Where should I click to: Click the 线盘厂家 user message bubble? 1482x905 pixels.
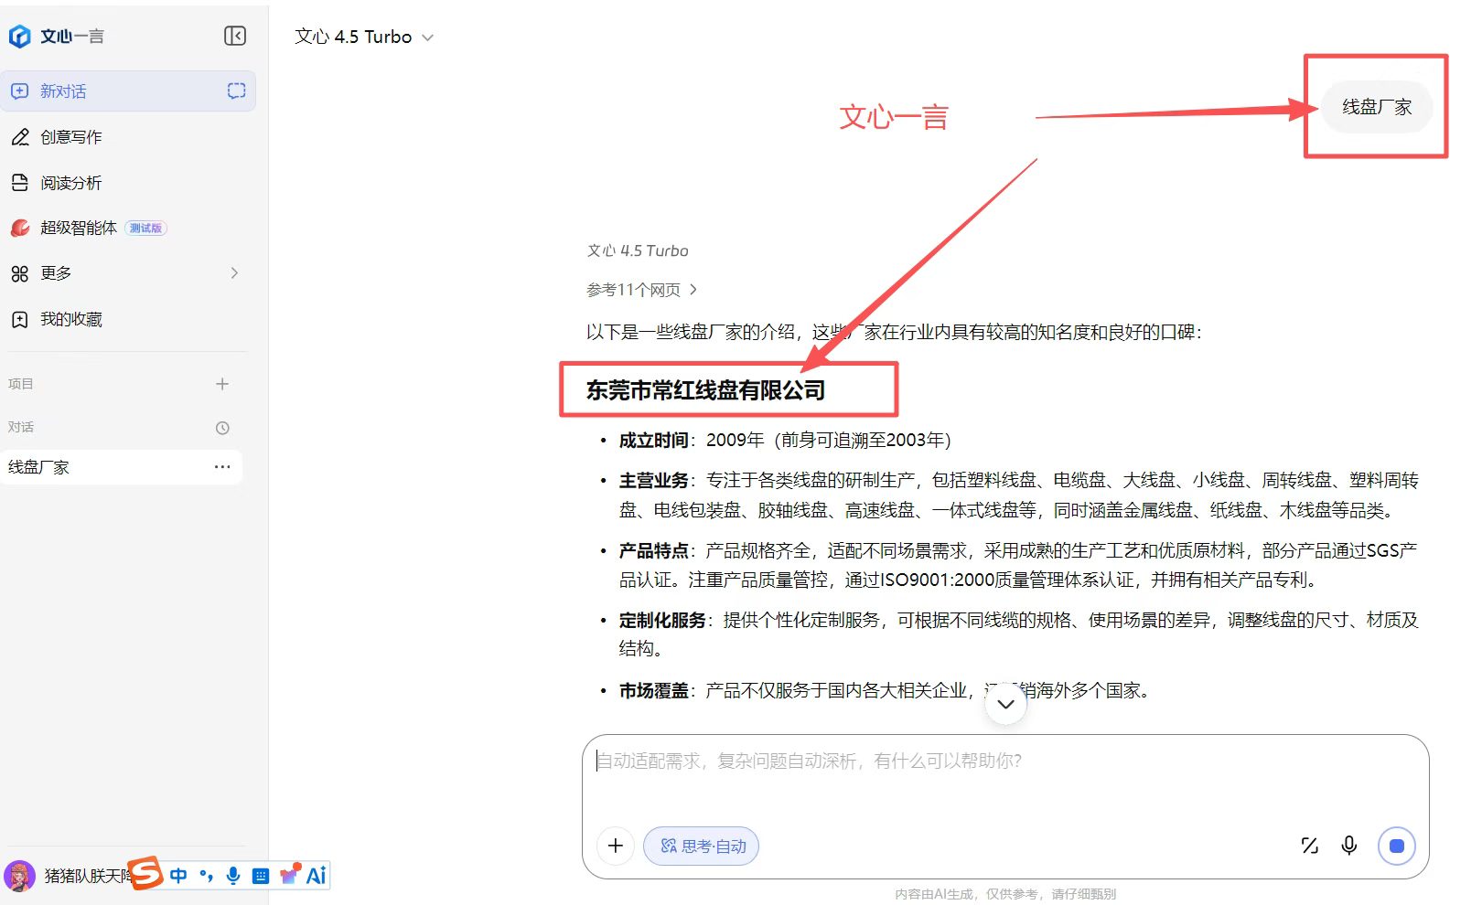(1377, 107)
